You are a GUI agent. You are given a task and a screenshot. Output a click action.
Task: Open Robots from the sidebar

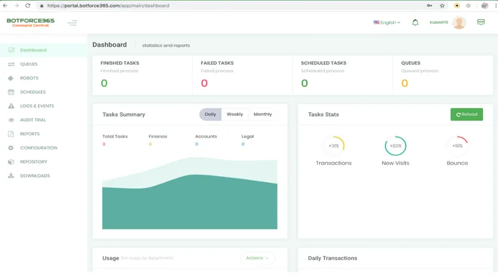click(29, 78)
